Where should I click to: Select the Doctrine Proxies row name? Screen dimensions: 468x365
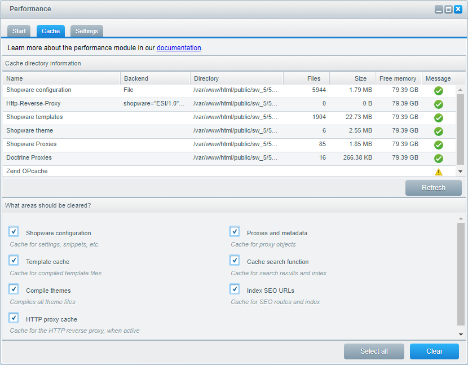29,157
